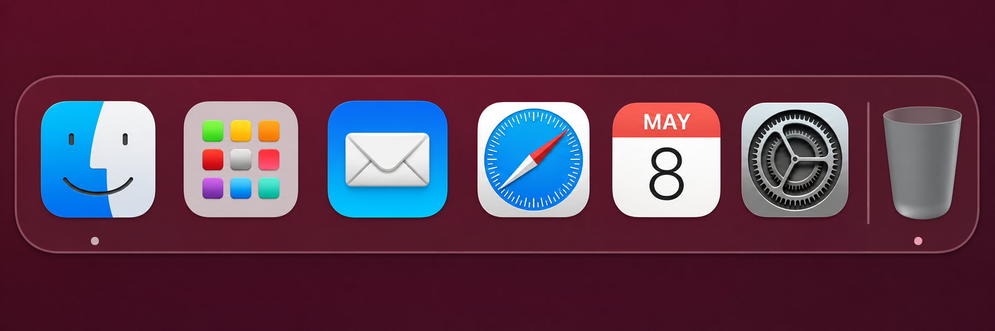
Task: Open Safari browser from the Dock
Action: click(x=533, y=159)
